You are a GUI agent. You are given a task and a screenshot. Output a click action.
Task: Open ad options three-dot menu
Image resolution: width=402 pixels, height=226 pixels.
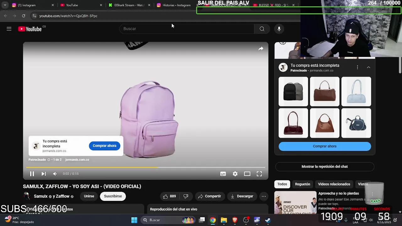(357, 67)
